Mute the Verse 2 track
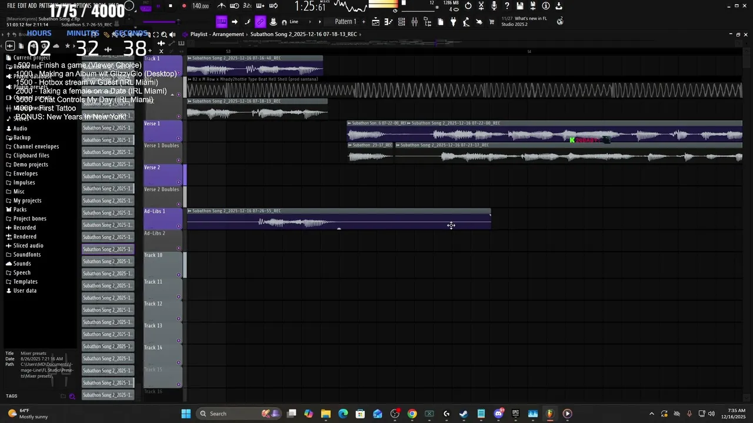753x423 pixels. [179, 182]
